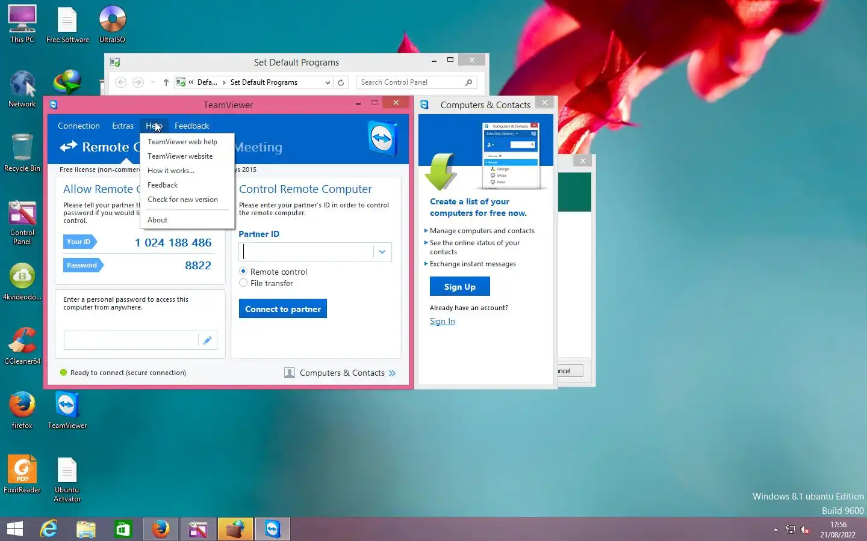Screen dimensions: 867x541
Task: Open Control Panel desktop shortcut
Action: click(22, 222)
